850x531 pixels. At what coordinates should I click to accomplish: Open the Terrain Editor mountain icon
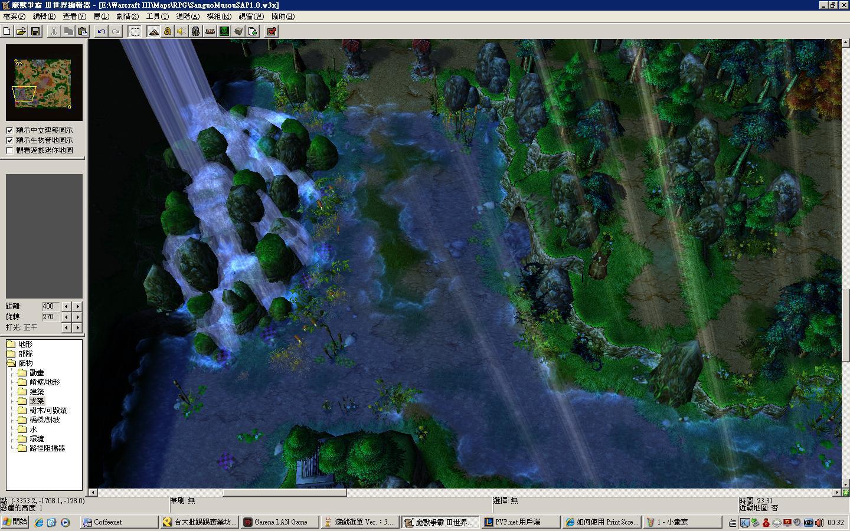tap(153, 31)
